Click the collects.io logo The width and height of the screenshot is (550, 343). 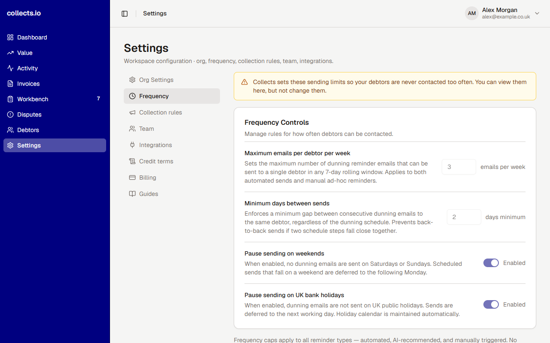click(x=24, y=13)
